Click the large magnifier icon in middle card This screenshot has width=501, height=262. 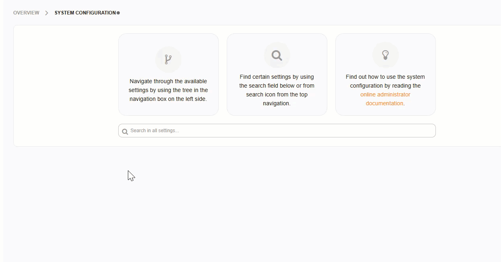tap(277, 55)
